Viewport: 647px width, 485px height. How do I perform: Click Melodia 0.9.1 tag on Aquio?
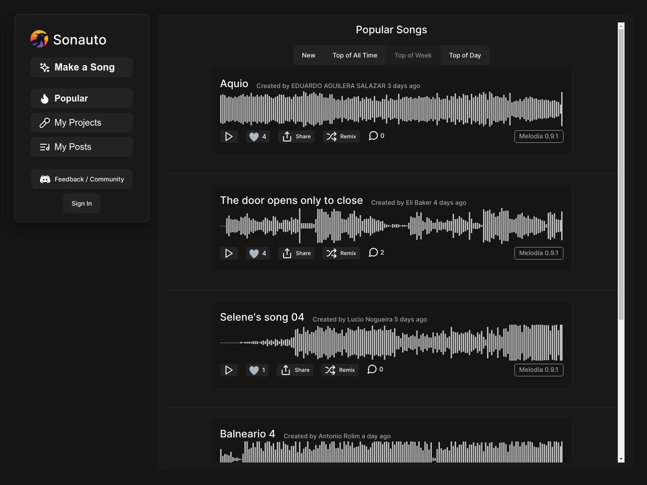point(539,136)
